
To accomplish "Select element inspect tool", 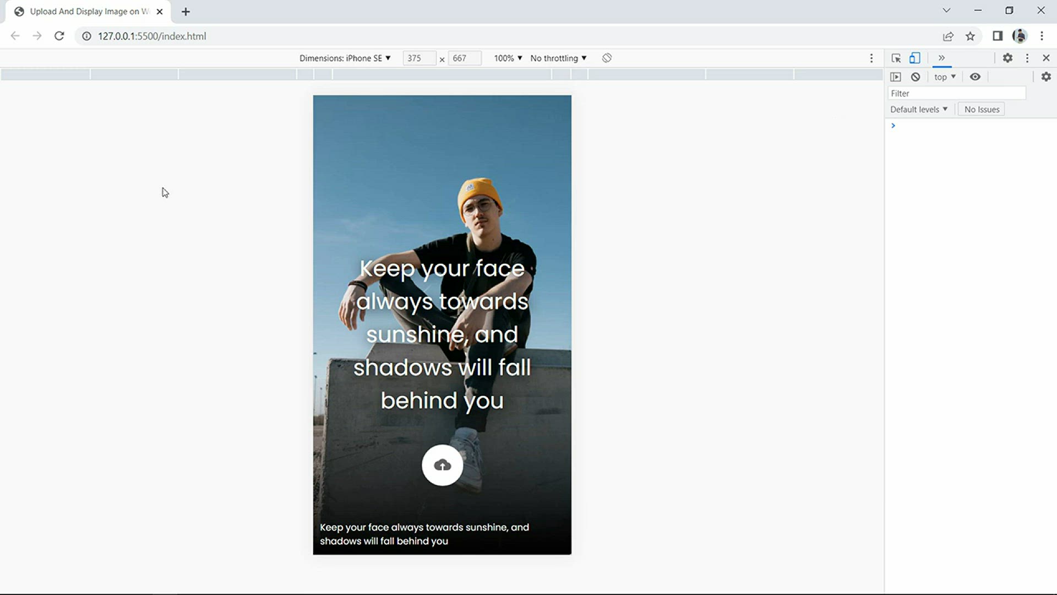I will pos(896,58).
